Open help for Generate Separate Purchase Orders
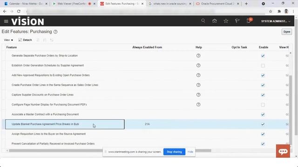 198,56
